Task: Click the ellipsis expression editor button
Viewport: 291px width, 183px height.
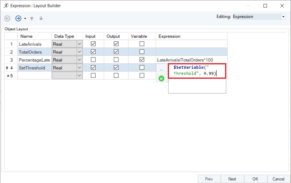Action: pyautogui.click(x=162, y=69)
